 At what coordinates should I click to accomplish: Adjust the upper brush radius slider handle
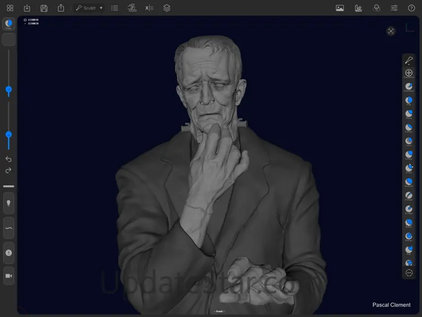pyautogui.click(x=9, y=89)
